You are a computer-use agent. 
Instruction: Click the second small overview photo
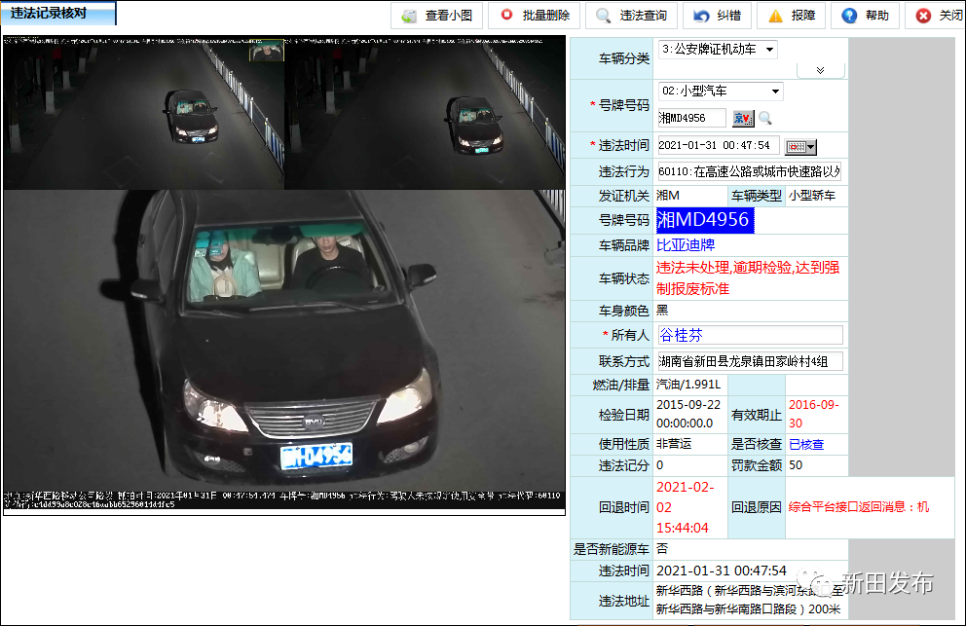click(x=425, y=112)
